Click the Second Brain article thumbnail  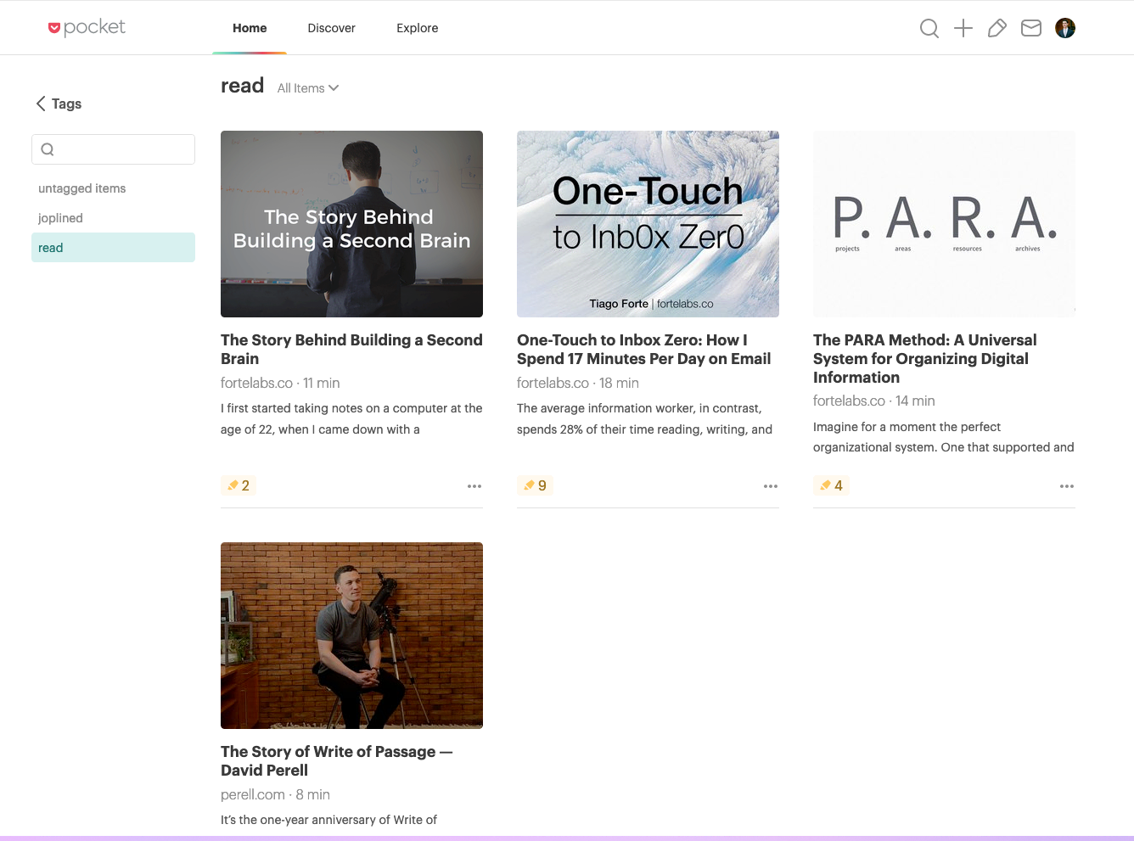(x=351, y=224)
